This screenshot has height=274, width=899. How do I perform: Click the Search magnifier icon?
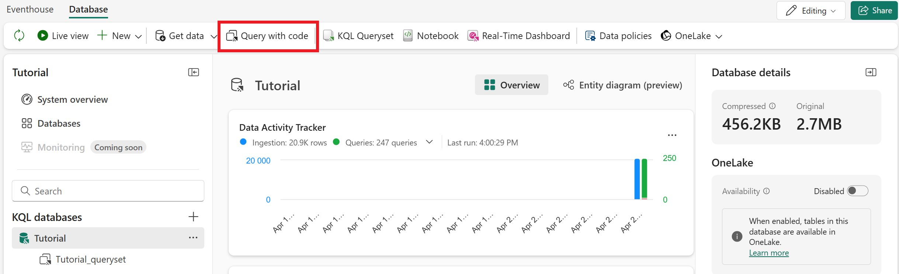point(25,191)
